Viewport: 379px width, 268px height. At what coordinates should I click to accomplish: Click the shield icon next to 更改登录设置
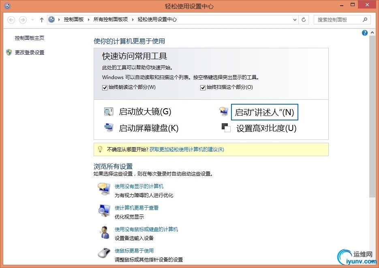9,52
